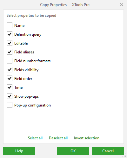Disable the Fields visibility checkbox
Image resolution: width=127 pixels, height=158 pixels.
10,70
